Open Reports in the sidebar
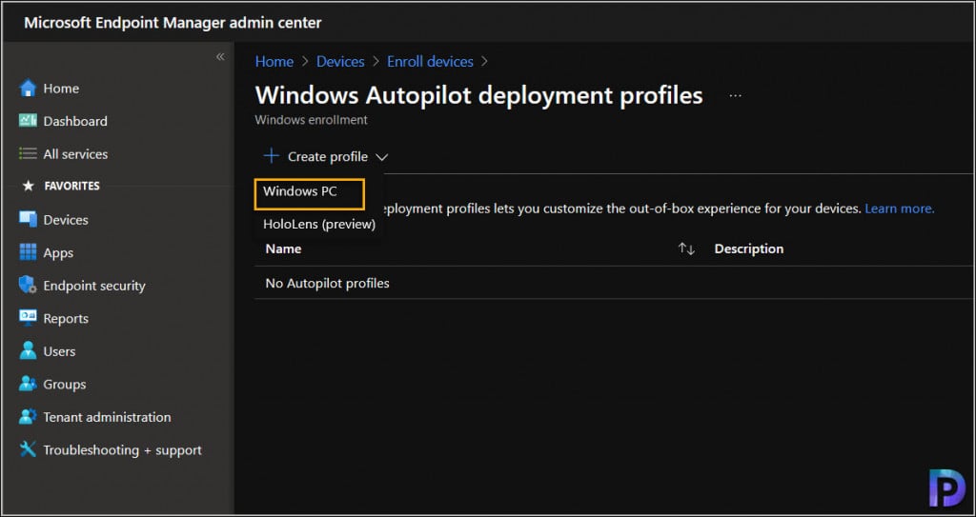976x517 pixels. [x=66, y=318]
